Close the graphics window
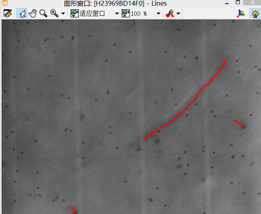The image size is (261, 214). click(252, 2)
